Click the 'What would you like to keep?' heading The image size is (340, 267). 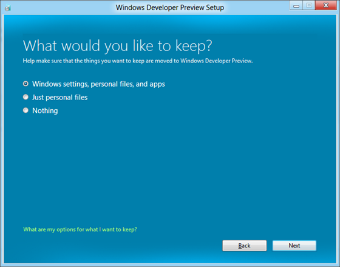[x=117, y=46]
